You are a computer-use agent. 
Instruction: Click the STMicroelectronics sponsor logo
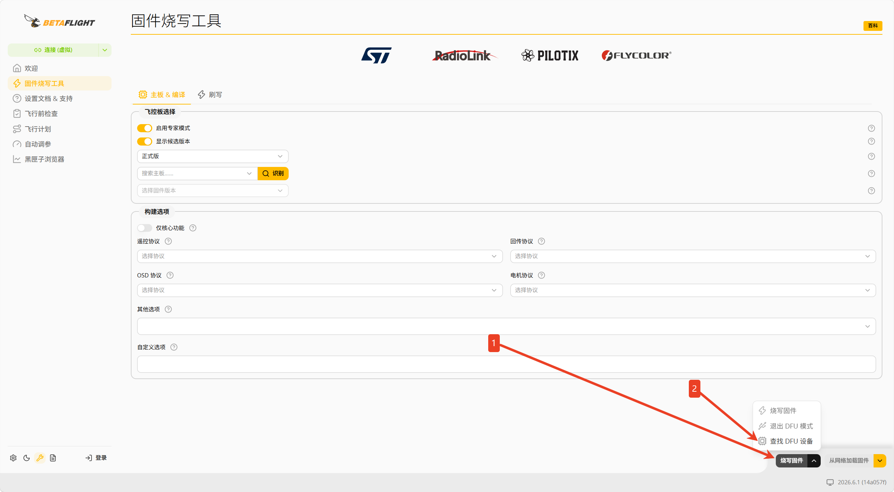pyautogui.click(x=376, y=55)
